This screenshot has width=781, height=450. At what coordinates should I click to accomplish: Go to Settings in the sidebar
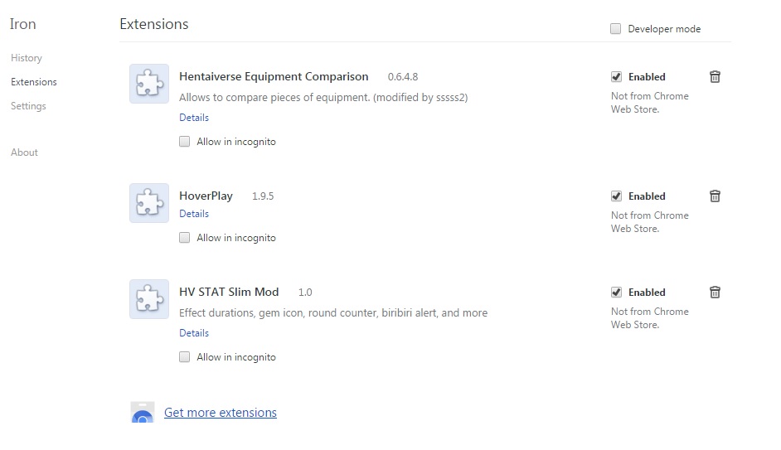pos(28,106)
